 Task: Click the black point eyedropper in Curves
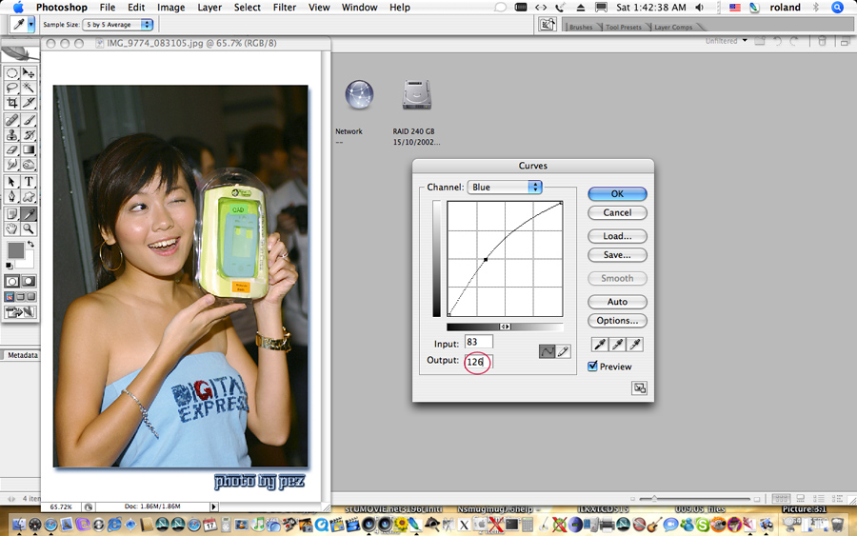599,344
